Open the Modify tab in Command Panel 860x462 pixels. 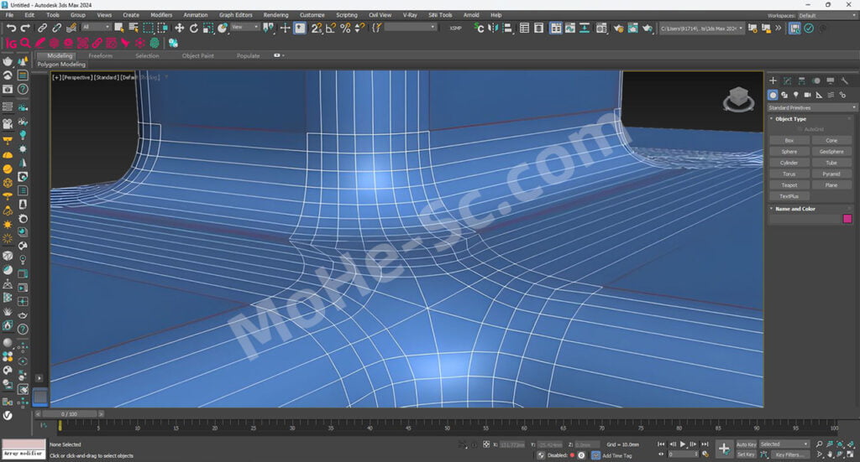787,80
